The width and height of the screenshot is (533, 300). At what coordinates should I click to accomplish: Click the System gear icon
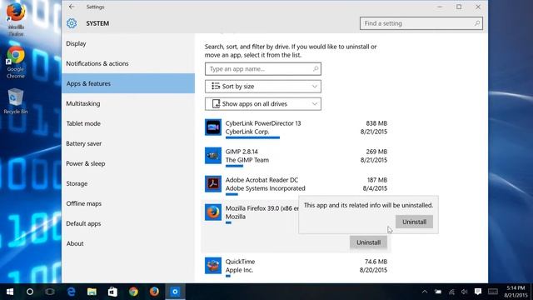point(72,23)
